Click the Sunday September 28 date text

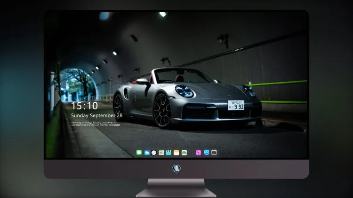97,115
